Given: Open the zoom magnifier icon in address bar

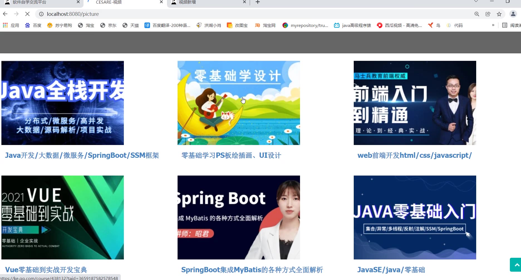Looking at the screenshot, I should click(x=477, y=14).
